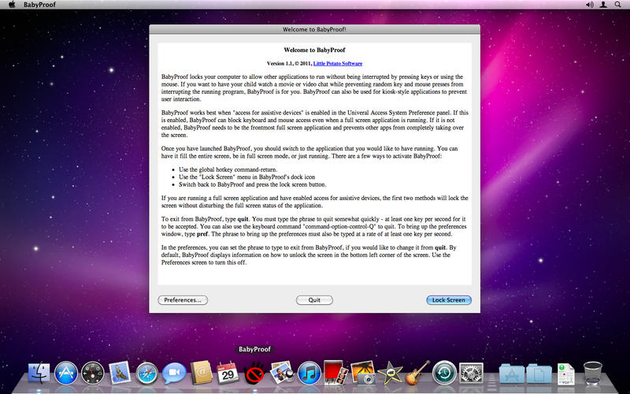This screenshot has height=394, width=630.
Task: Open the PDF document in the dock
Action: click(x=565, y=374)
